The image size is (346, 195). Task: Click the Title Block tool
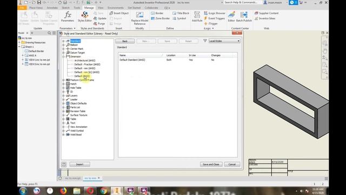(x=181, y=13)
